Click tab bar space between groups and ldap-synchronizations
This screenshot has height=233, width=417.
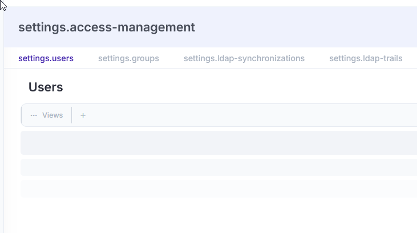[171, 58]
